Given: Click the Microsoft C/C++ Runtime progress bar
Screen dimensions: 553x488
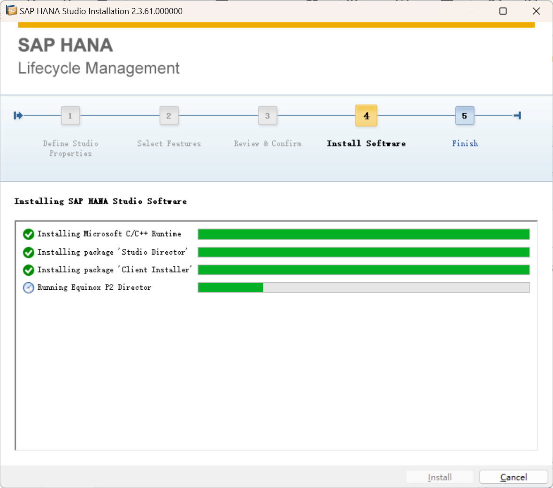Looking at the screenshot, I should [x=364, y=234].
